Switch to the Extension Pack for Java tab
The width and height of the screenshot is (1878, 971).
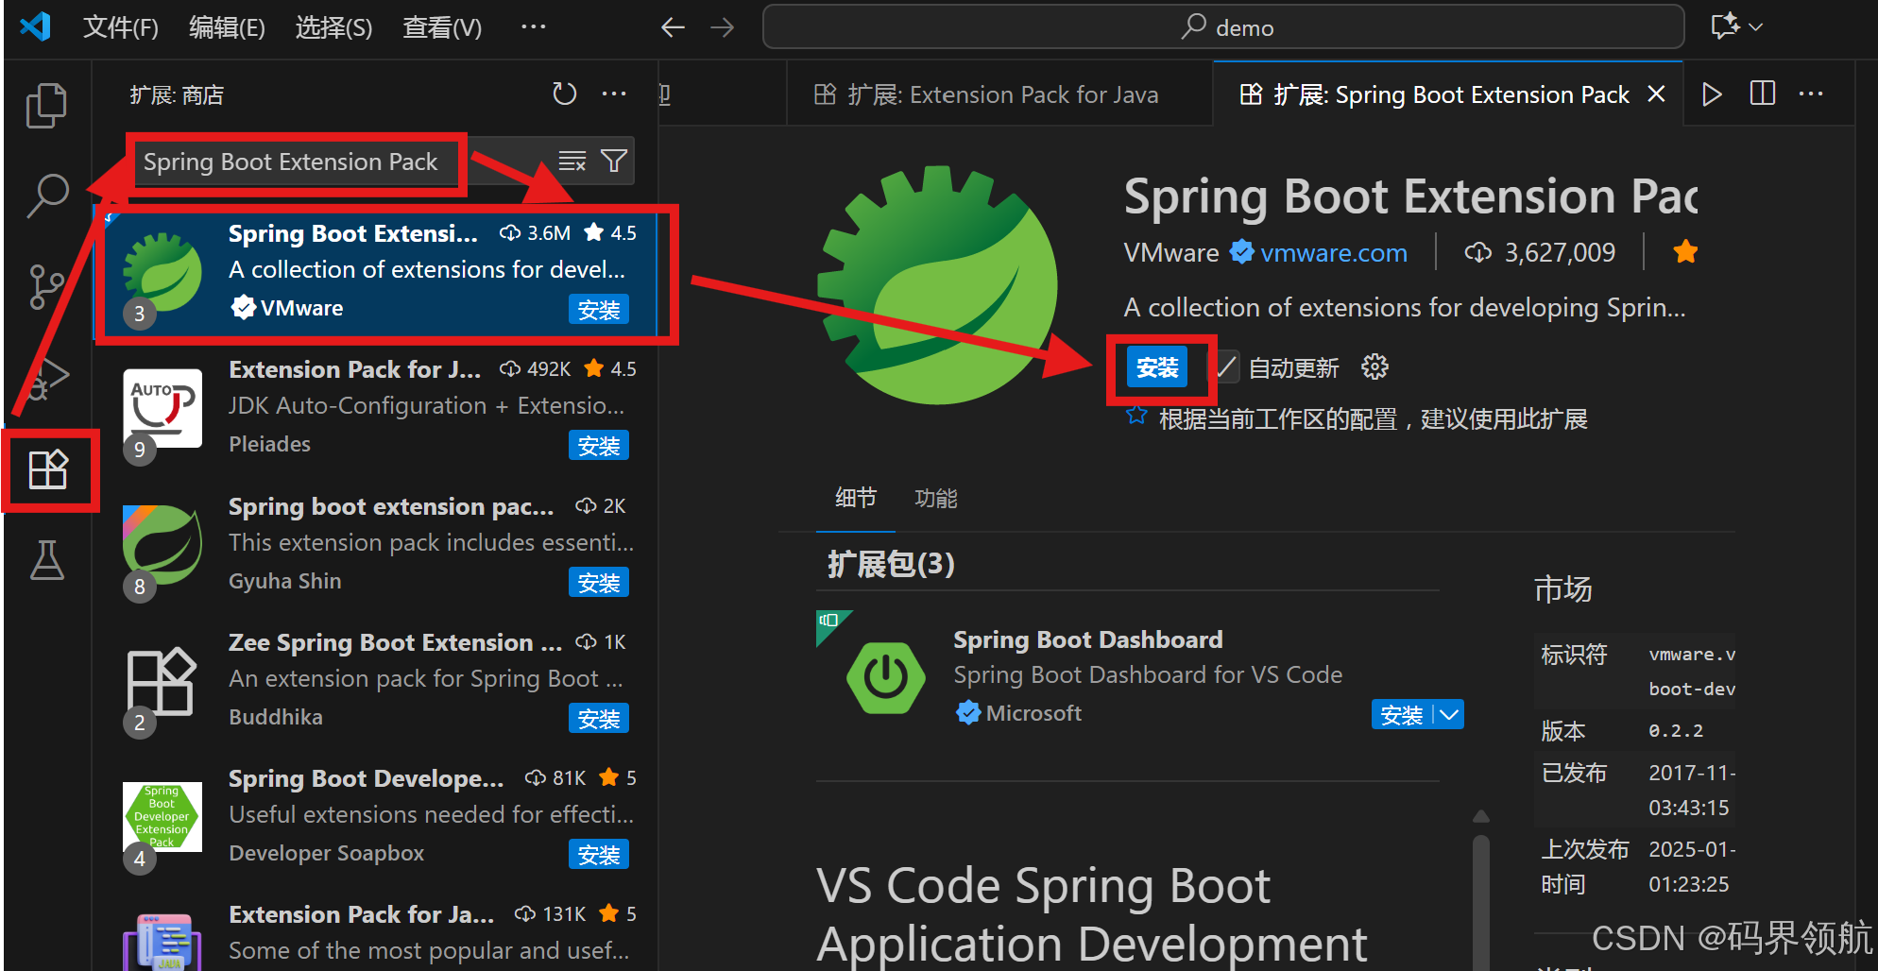click(x=999, y=94)
